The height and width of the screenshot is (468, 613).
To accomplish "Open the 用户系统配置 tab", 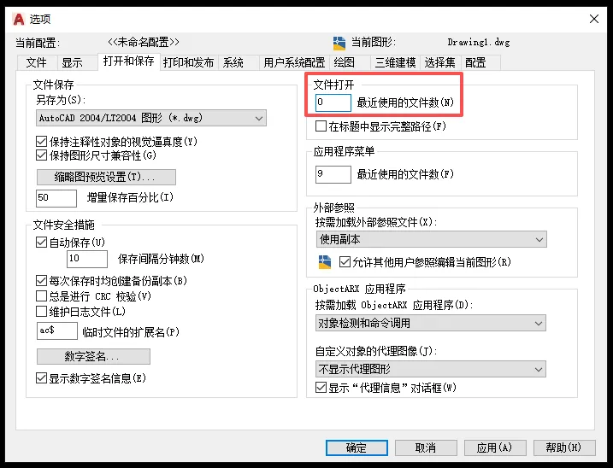I will point(294,62).
